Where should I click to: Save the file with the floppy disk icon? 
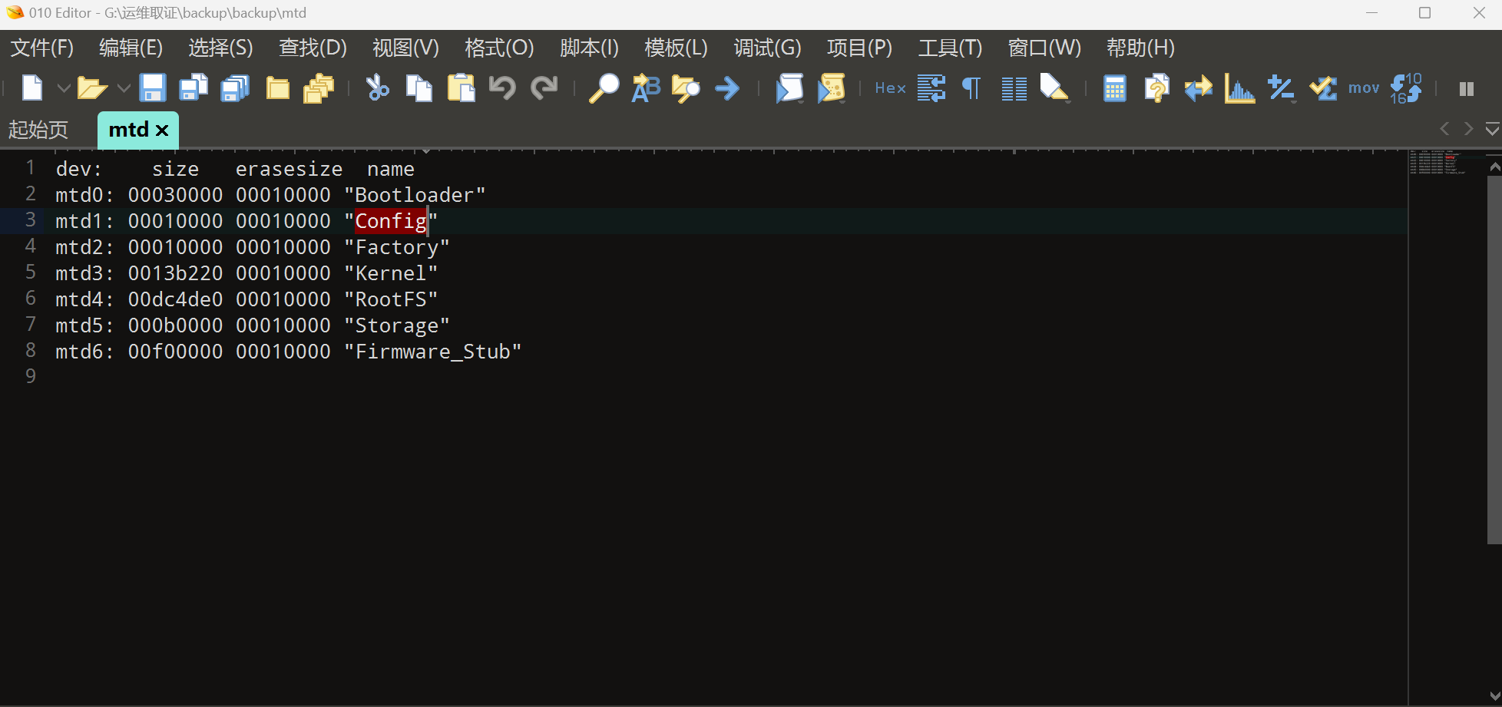point(153,88)
